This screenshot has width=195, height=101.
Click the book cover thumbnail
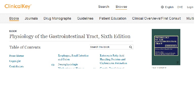pyautogui.click(x=166, y=47)
